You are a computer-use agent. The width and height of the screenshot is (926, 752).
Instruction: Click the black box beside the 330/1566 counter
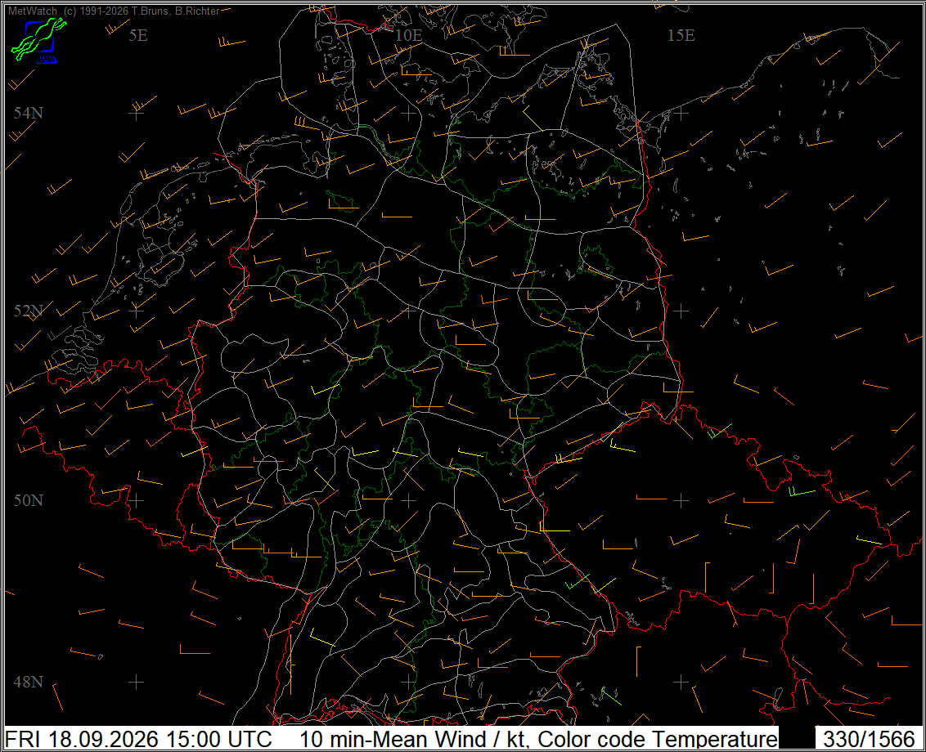point(797,738)
